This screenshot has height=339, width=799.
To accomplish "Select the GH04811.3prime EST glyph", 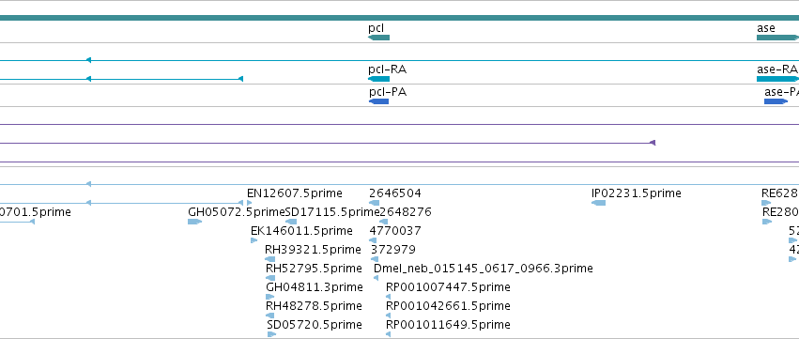I will tap(270, 297).
